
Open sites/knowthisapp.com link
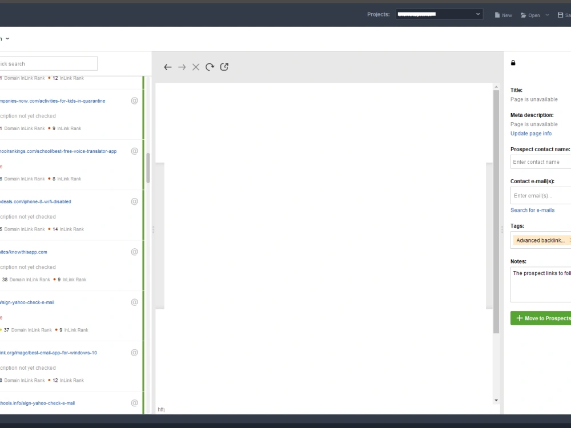(x=23, y=252)
